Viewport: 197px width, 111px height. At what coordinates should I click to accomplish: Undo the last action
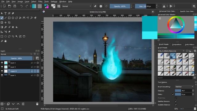[x=22, y=6]
